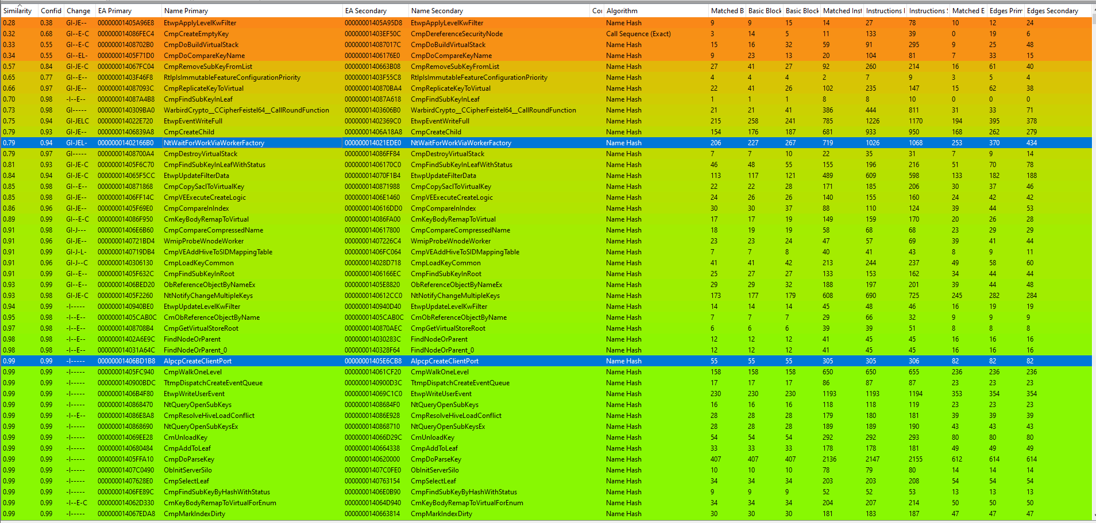Viewport: 1096px width, 523px height.
Task: Select the primary EtwWriteUserEvent row
Action: click(x=194, y=394)
